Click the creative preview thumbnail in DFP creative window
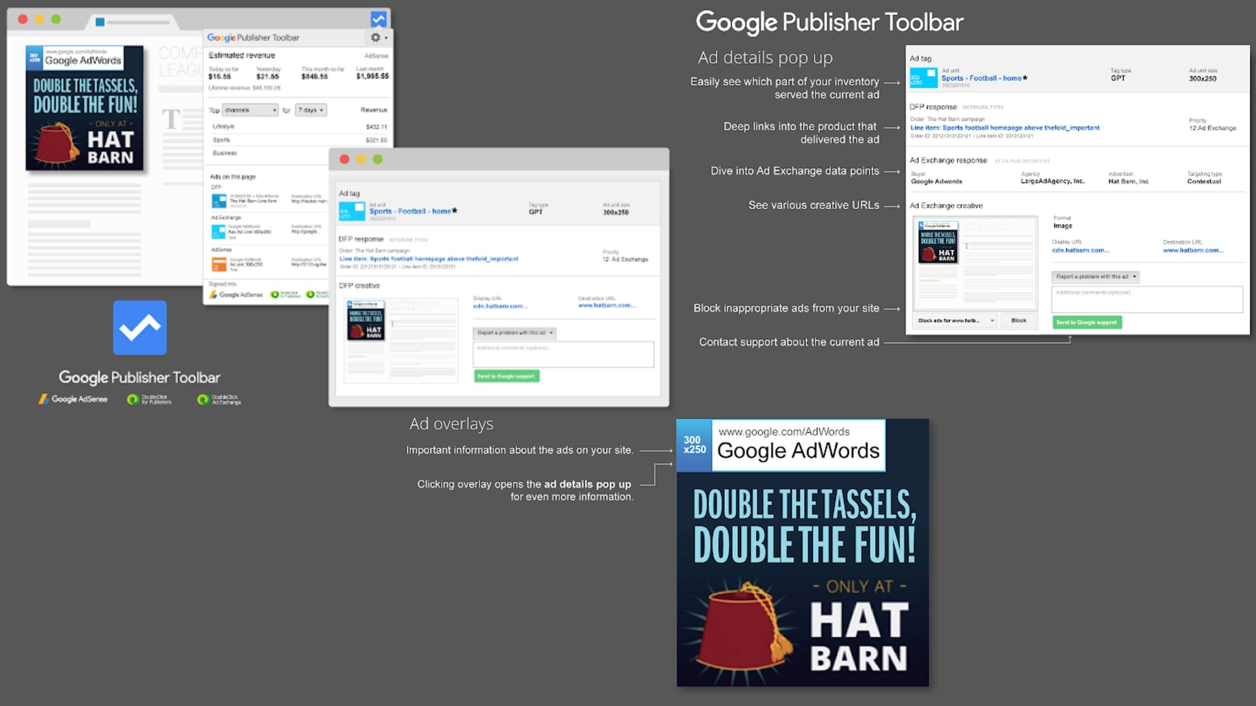The width and height of the screenshot is (1256, 706). (401, 341)
